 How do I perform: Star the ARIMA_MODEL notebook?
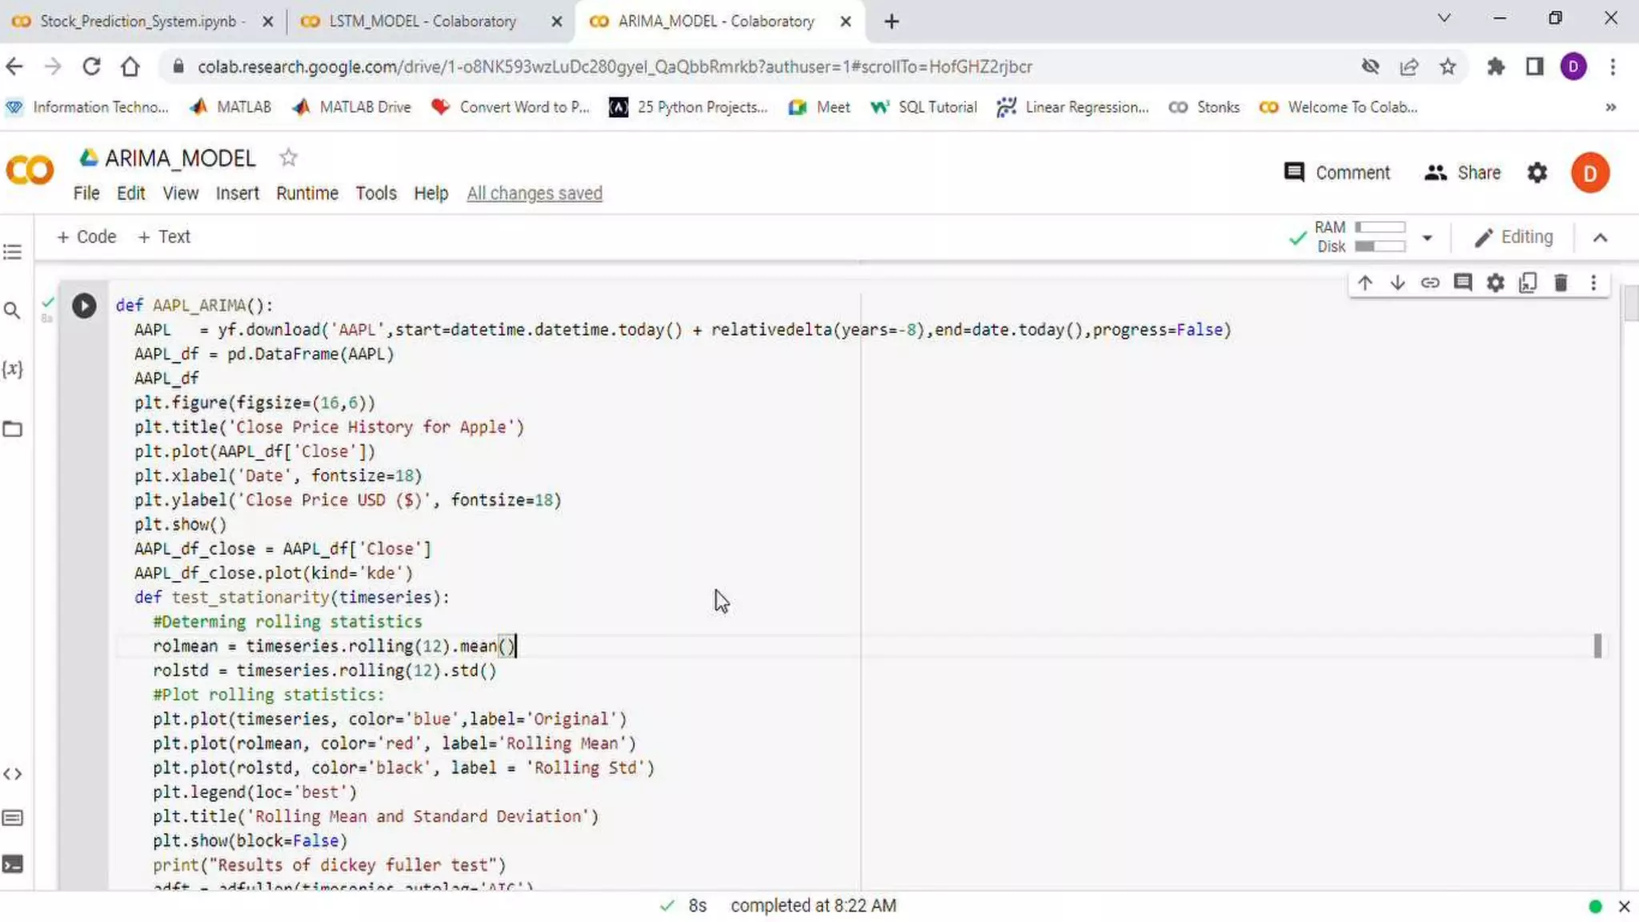(288, 158)
